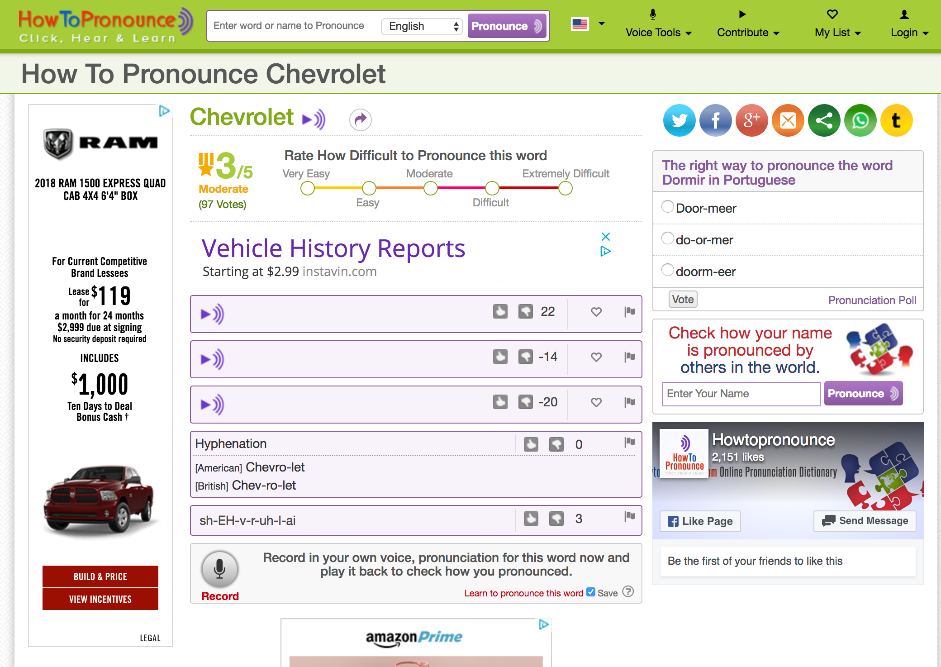Select the Door-meer radio option
941x667 pixels.
667,207
